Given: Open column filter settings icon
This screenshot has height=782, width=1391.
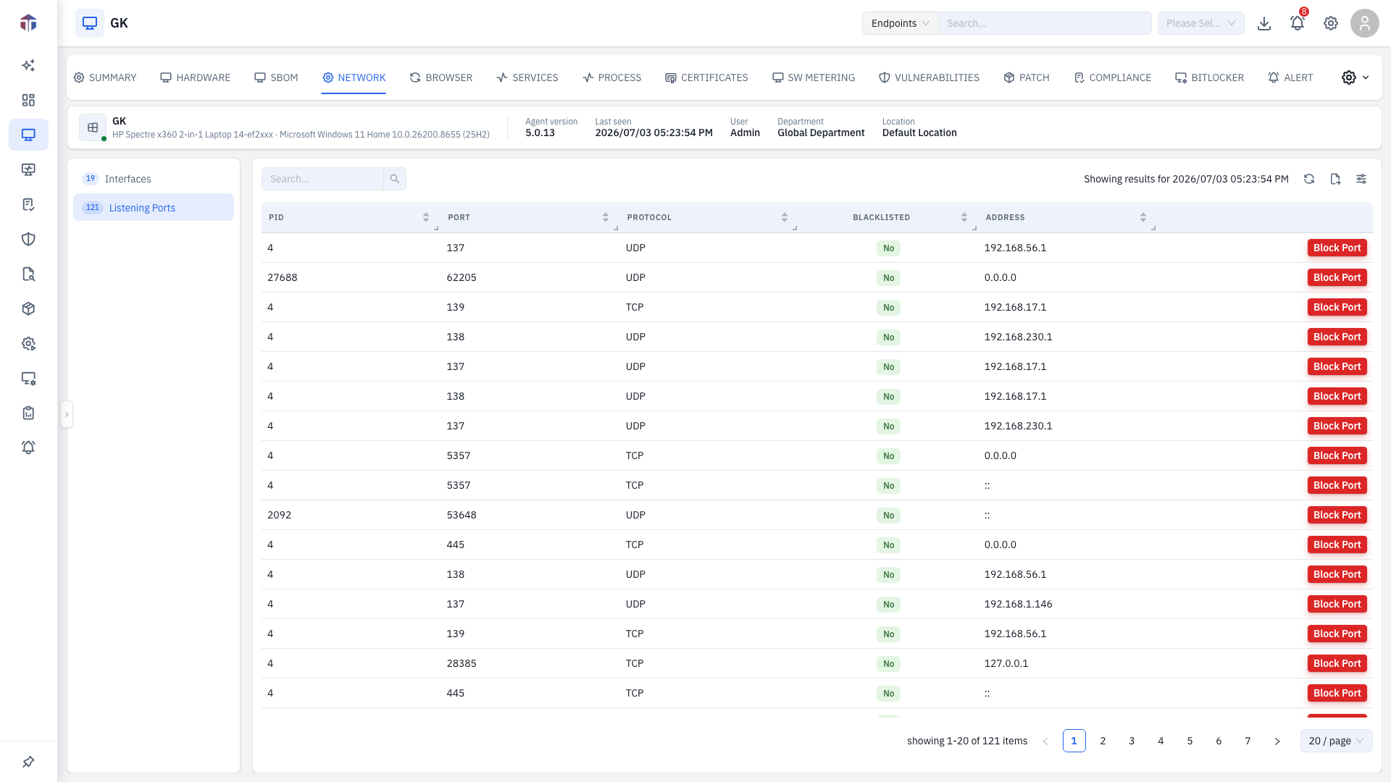Looking at the screenshot, I should pyautogui.click(x=1361, y=179).
